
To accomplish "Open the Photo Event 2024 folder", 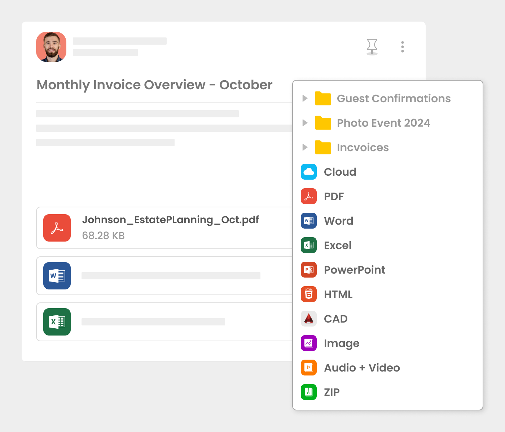I will (383, 123).
